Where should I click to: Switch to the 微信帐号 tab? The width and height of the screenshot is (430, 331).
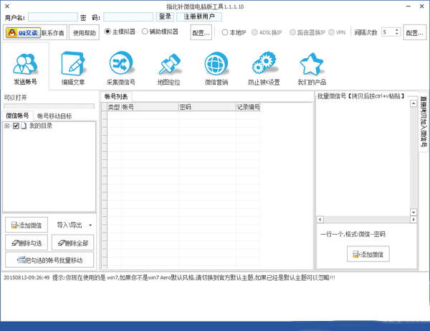(17, 116)
